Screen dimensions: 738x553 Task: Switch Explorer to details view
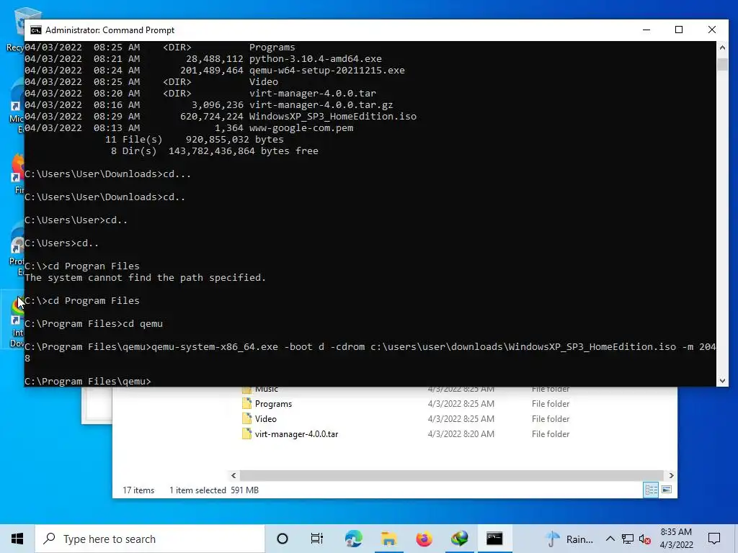click(x=651, y=490)
